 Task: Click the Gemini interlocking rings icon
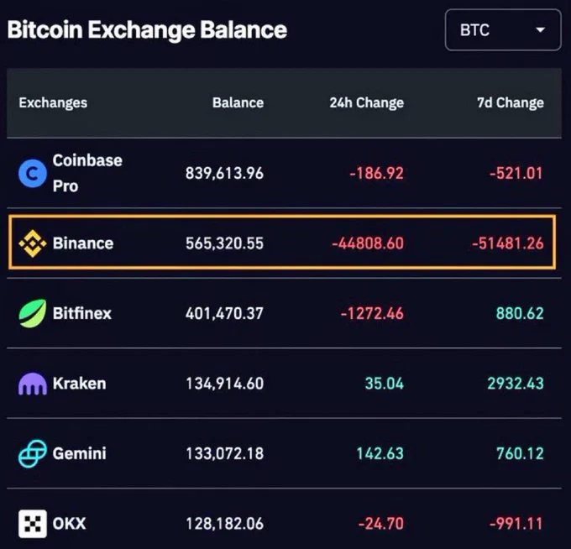pos(33,453)
